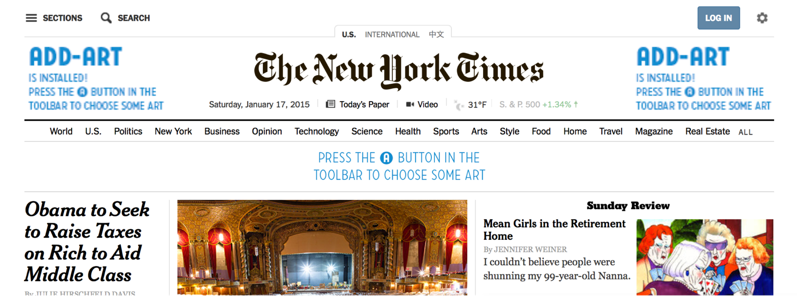
Task: Click the right ADD-ART banner ad
Action: [x=703, y=78]
